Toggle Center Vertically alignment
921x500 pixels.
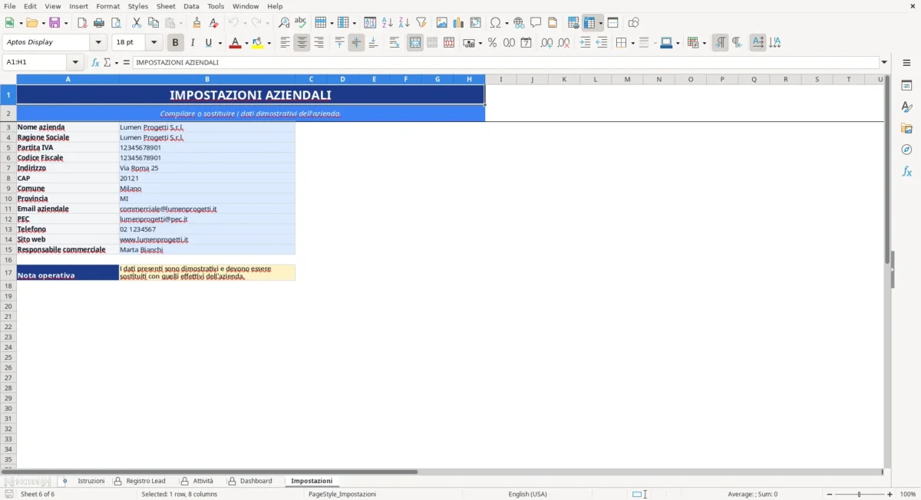click(356, 43)
